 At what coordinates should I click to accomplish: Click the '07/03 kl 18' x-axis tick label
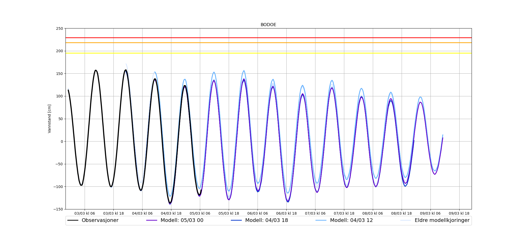pos(344,213)
